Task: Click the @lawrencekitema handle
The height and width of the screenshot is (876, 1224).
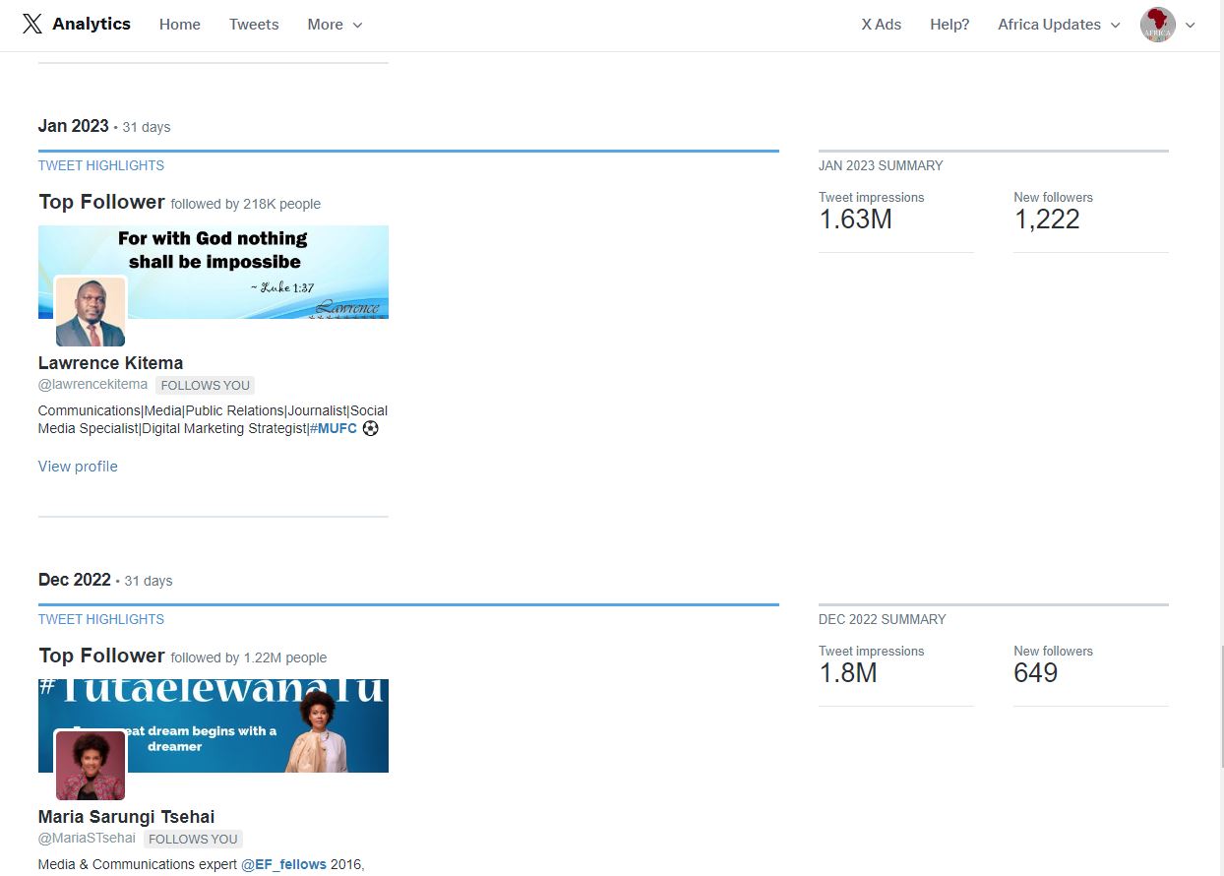Action: click(x=92, y=385)
